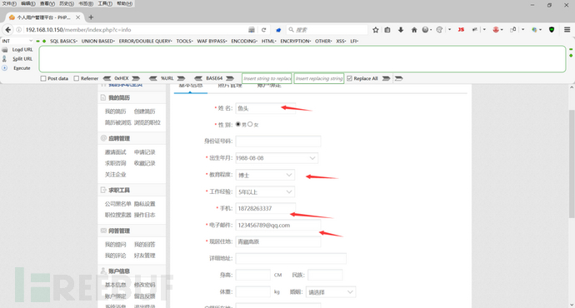Click the blue icon beside the search box
The height and width of the screenshot is (308, 575).
click(278, 30)
